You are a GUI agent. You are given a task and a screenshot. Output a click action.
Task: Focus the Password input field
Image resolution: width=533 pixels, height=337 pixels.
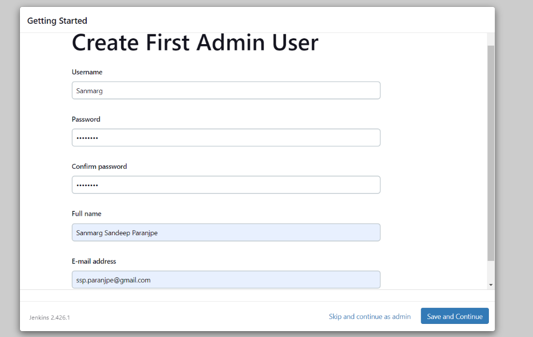[226, 138]
